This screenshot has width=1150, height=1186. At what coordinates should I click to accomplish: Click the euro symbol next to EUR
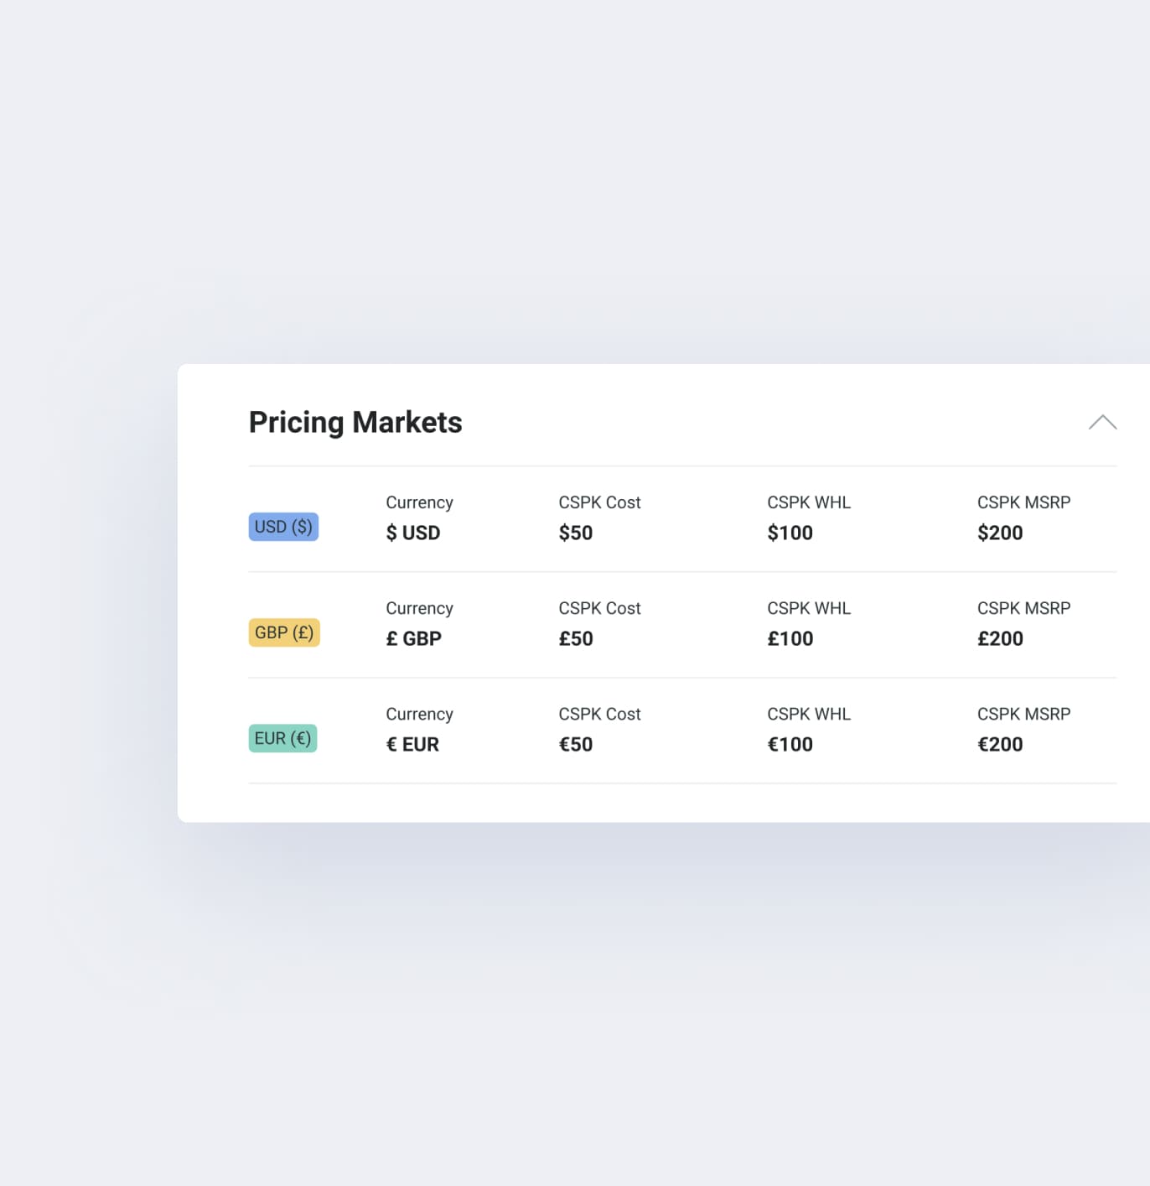click(x=391, y=744)
